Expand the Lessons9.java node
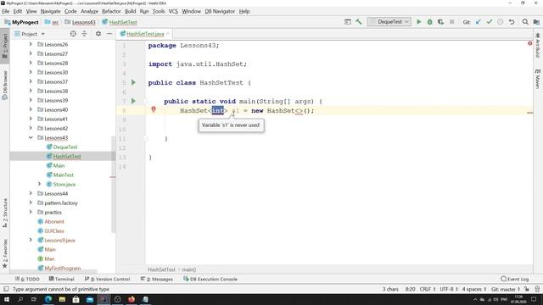Image resolution: width=543 pixels, height=305 pixels. pos(31,240)
